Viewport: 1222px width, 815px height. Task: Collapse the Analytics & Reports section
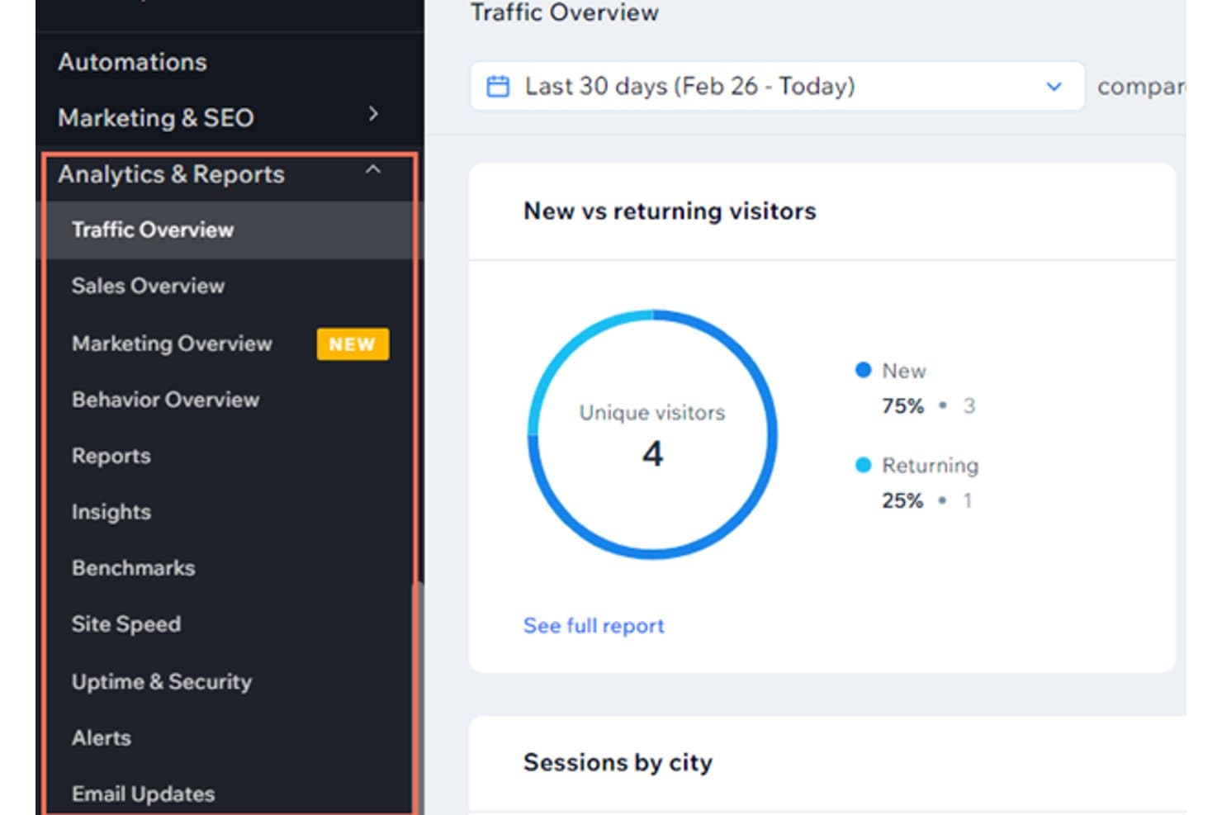tap(373, 169)
